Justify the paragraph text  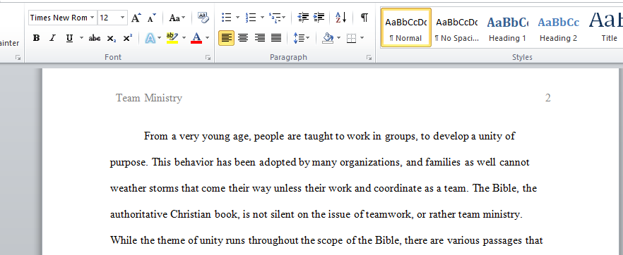pos(276,39)
